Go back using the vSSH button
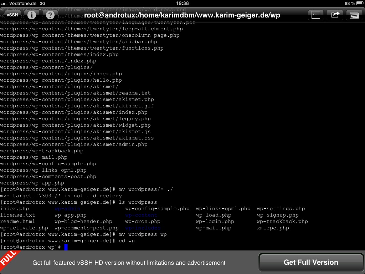 pos(11,15)
